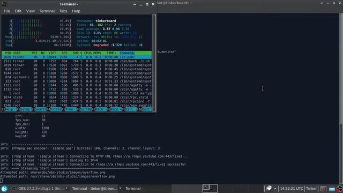Select the PID 1546 wpa_supplicant row

click(x=77, y=105)
